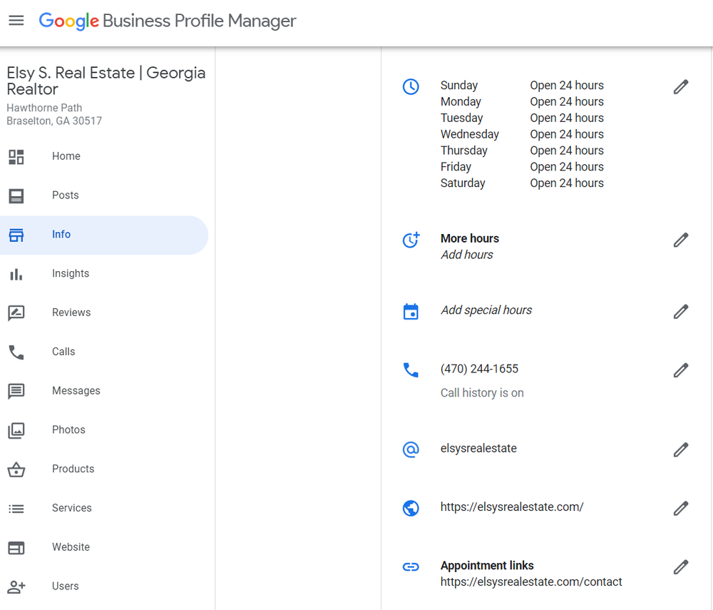Edit website URL with pencil icon
Image resolution: width=713 pixels, height=610 pixels.
(x=681, y=509)
